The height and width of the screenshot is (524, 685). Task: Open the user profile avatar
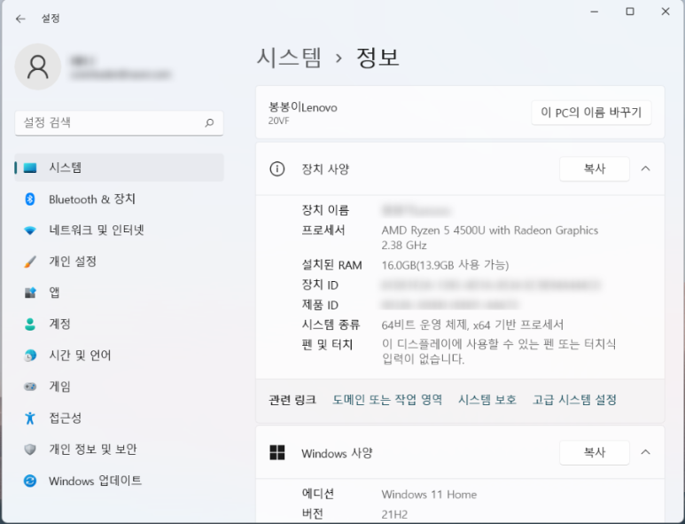click(x=38, y=66)
